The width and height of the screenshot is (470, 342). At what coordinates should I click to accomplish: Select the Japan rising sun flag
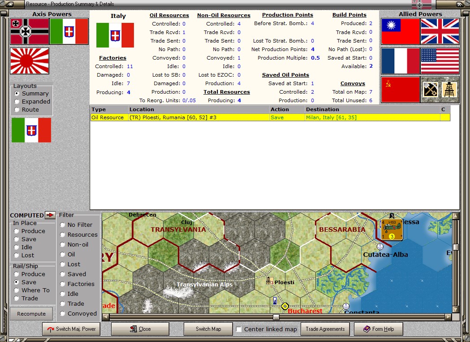click(30, 61)
